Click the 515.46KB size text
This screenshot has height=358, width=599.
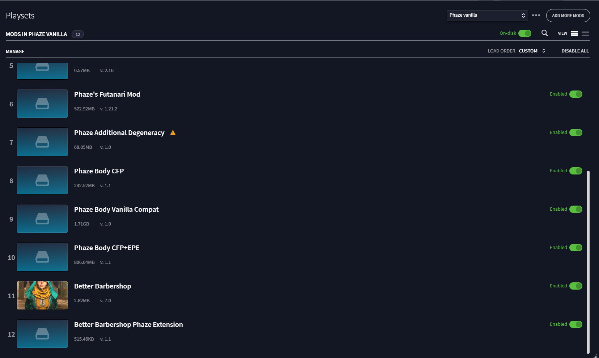click(x=84, y=339)
